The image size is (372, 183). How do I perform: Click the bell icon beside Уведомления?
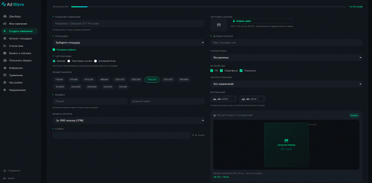pos(5,90)
